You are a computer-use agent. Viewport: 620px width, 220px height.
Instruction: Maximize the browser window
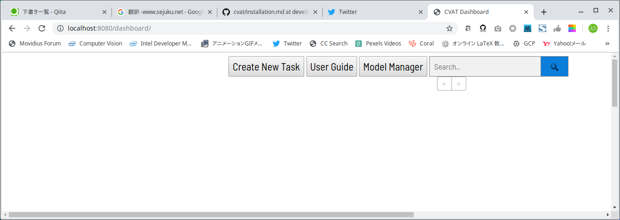coord(596,10)
